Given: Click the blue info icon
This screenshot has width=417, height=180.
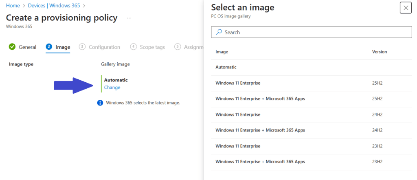Looking at the screenshot, I should (100, 103).
